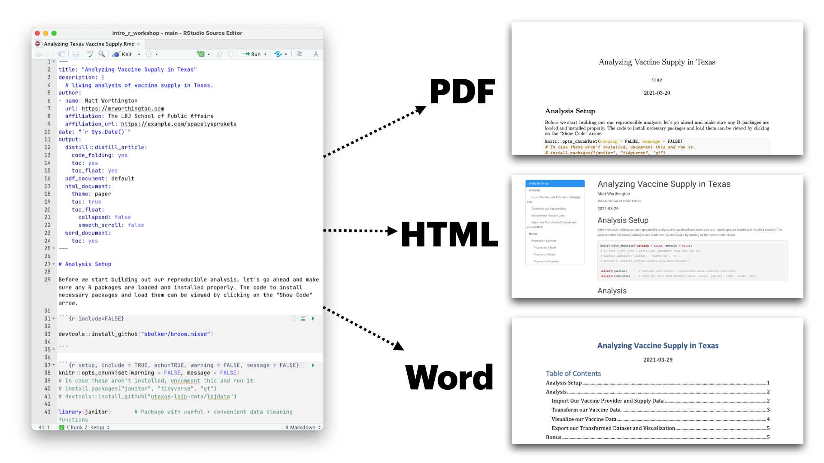Run the setup chunk with play icon
Image resolution: width=824 pixels, height=463 pixels.
point(313,365)
